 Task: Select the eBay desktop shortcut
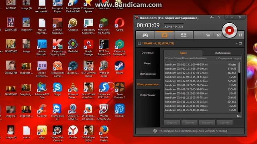click(x=42, y=132)
